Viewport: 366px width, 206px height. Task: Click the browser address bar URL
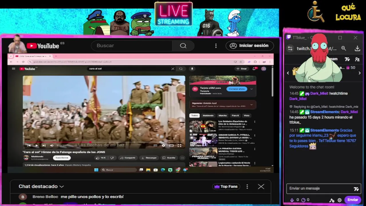point(72,62)
